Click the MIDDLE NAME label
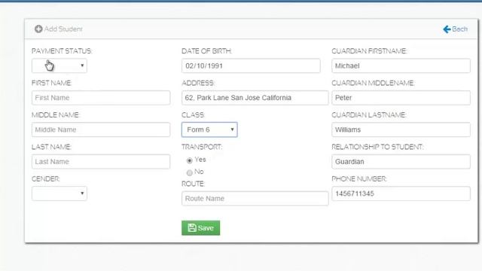 click(55, 115)
